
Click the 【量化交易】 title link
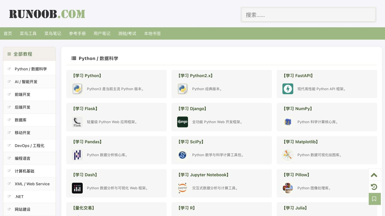pyautogui.click(x=83, y=208)
